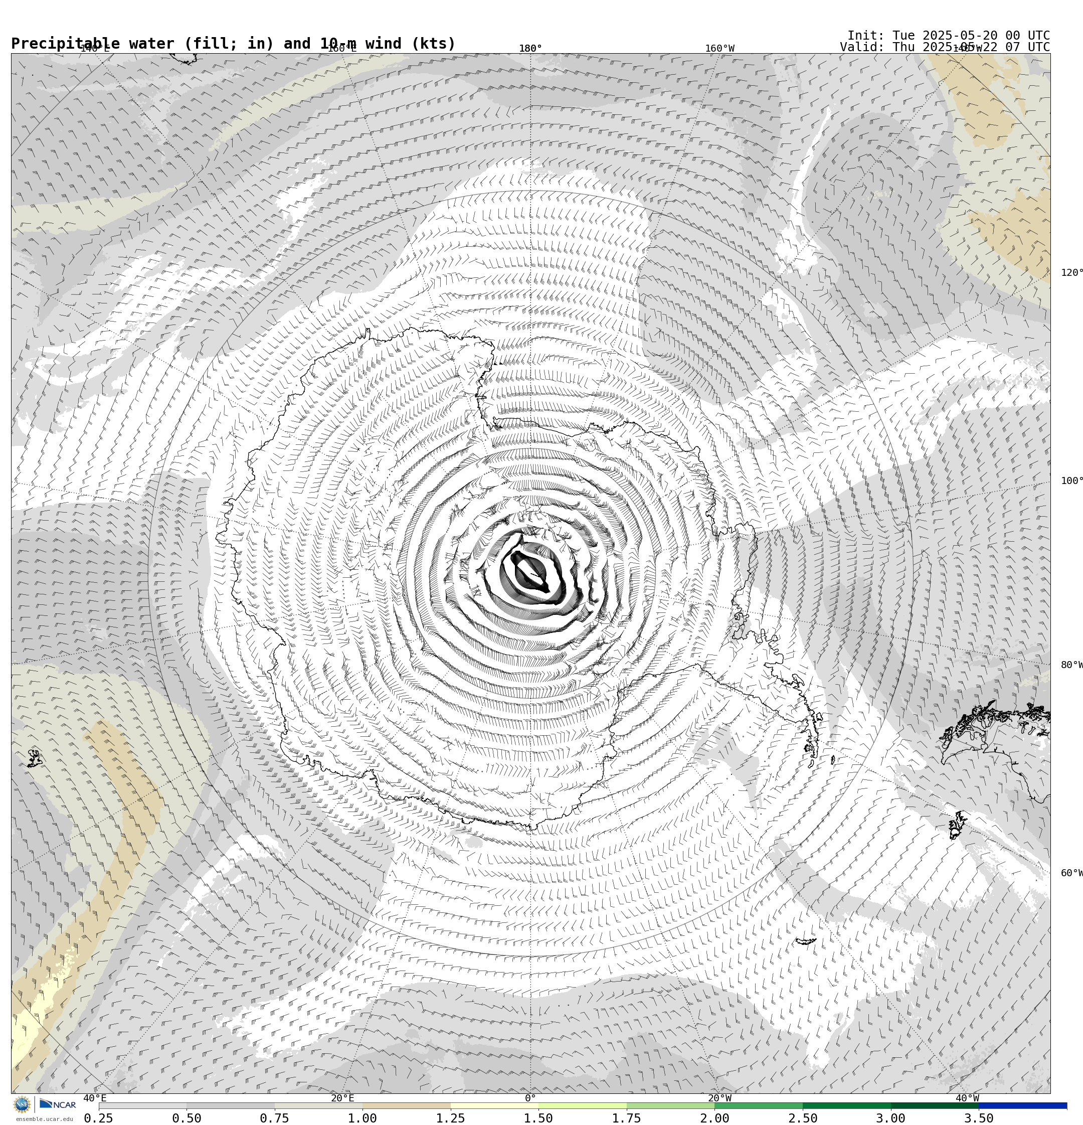This screenshot has width=1083, height=1125.
Task: Click the Init: Tue 2025-05-20 00 UTC text
Action: coord(949,36)
